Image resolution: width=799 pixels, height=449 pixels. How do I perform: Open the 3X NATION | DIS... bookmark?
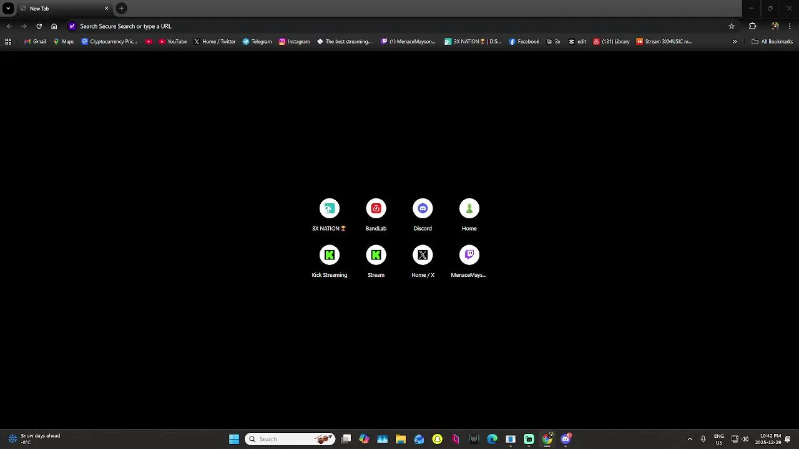(x=473, y=42)
